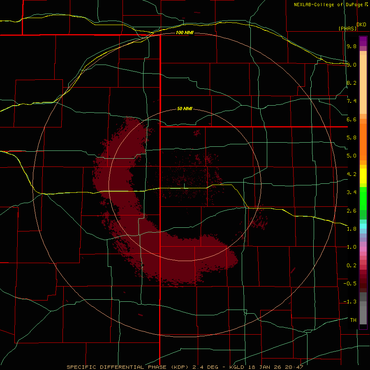Click the 1.0 legend value
Screen dimensions: 370x370
(351, 247)
